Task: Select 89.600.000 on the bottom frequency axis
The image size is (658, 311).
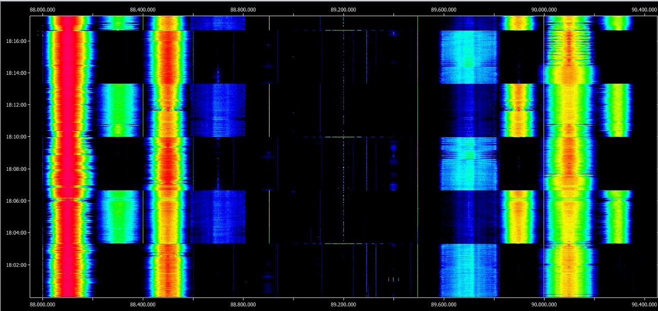Action: click(x=443, y=303)
